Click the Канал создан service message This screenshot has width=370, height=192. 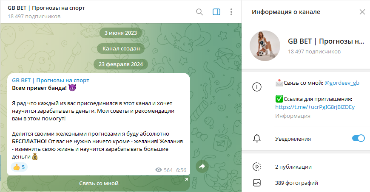pos(121,49)
